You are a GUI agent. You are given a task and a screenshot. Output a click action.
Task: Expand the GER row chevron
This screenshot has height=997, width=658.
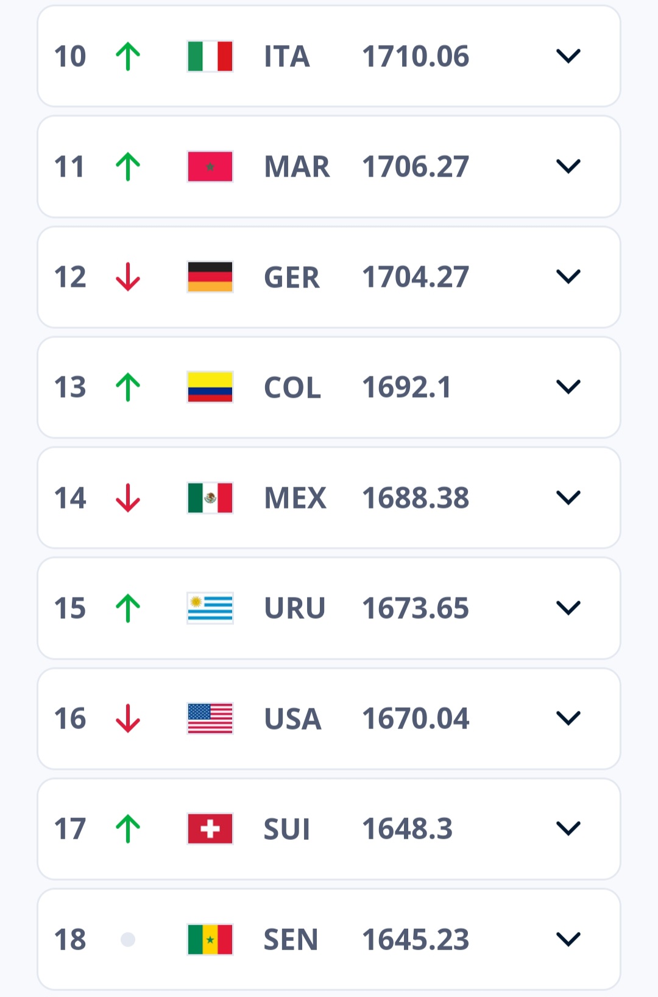[x=568, y=277]
